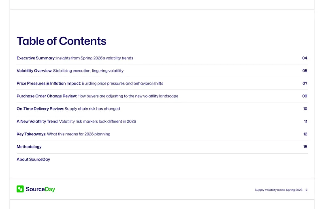Viewport: 324px width, 209px height.
Task: Click the SourceDay wordmark in the footer
Action: (40, 189)
